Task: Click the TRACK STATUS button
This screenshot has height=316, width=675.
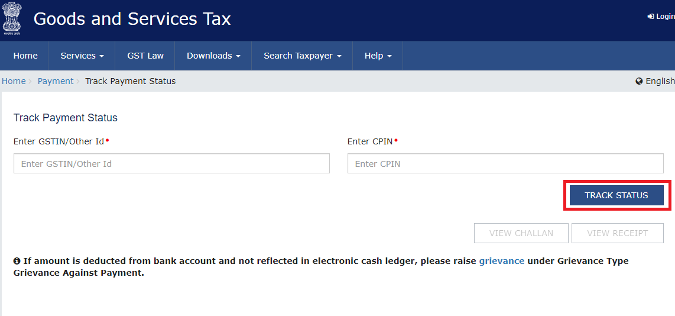Action: click(616, 195)
